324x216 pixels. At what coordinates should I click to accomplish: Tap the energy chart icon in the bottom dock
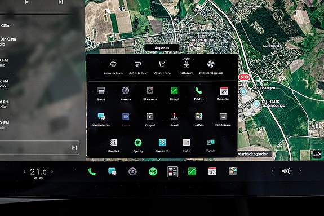pos(192,171)
